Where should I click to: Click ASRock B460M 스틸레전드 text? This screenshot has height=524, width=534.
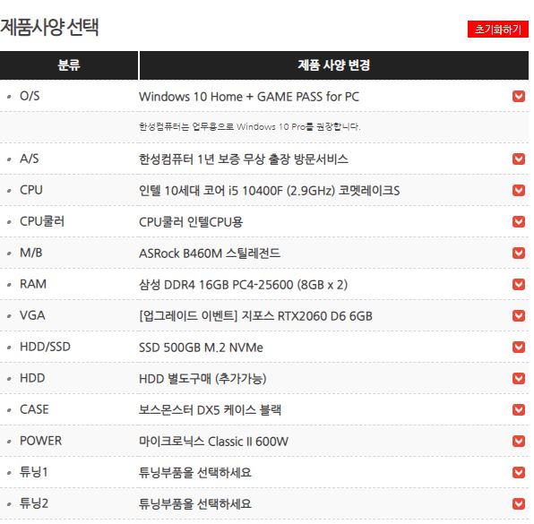click(x=210, y=253)
